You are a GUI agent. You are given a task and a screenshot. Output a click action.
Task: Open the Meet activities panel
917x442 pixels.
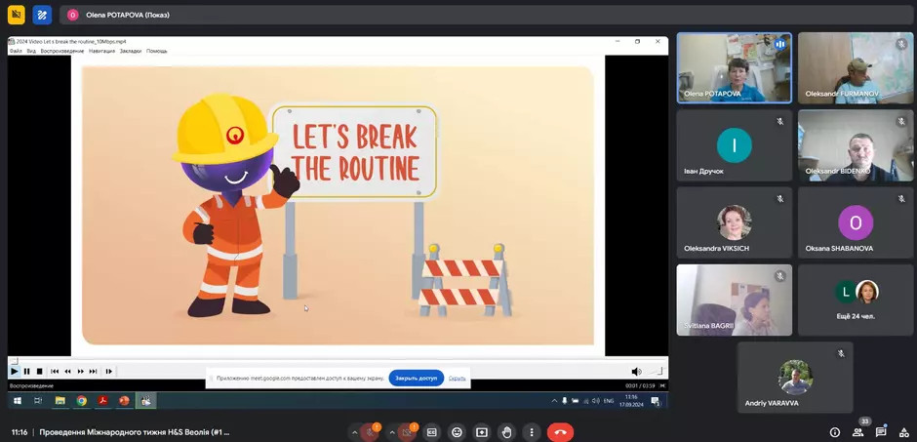click(903, 432)
